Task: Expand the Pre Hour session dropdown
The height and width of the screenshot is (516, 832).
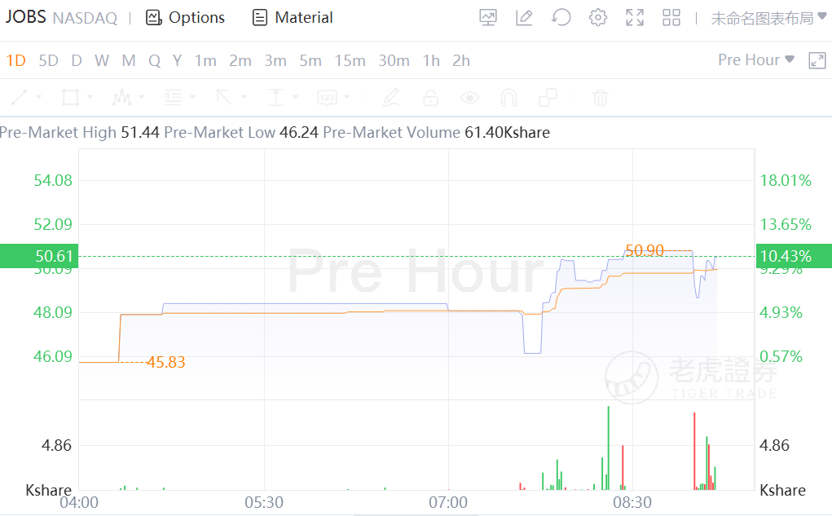Action: coord(755,60)
